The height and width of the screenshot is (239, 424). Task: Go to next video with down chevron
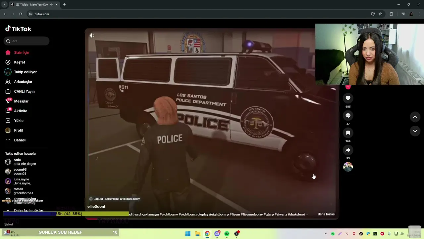pyautogui.click(x=415, y=131)
